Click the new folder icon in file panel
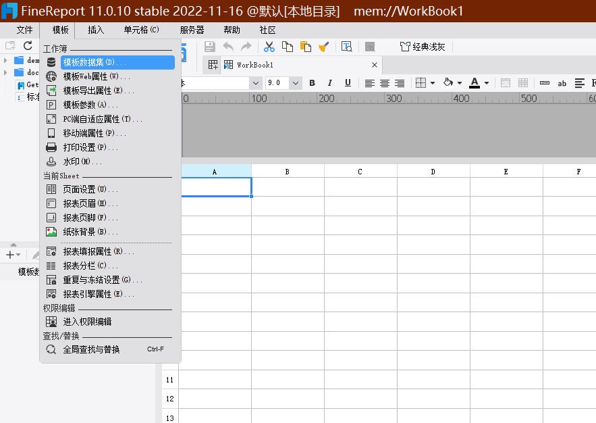596x423 pixels. click(x=10, y=46)
